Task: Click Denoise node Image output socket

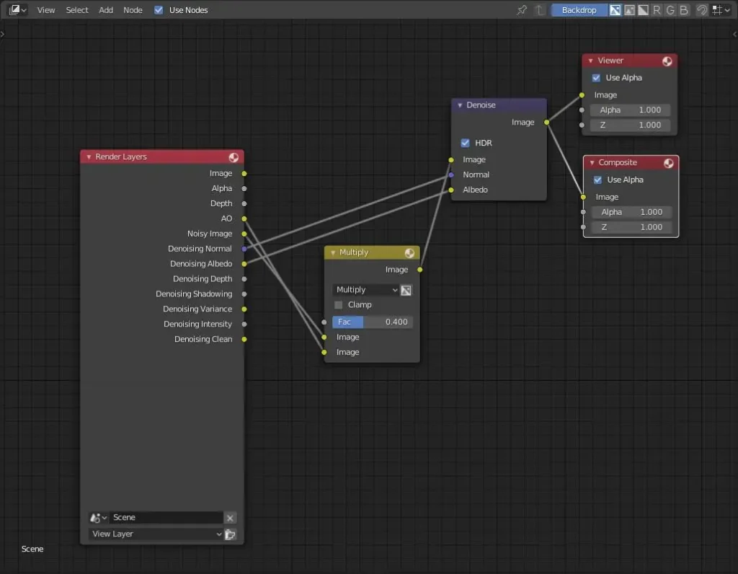Action: tap(546, 123)
